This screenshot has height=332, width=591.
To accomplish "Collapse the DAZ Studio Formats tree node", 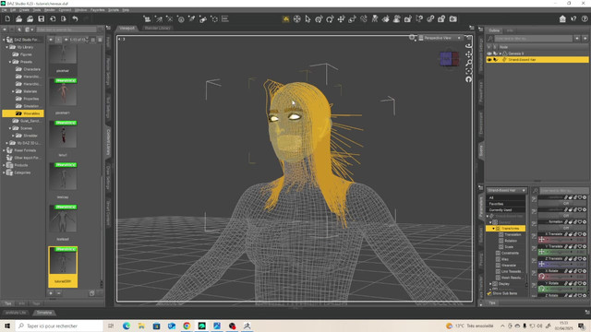I will pyautogui.click(x=4, y=40).
